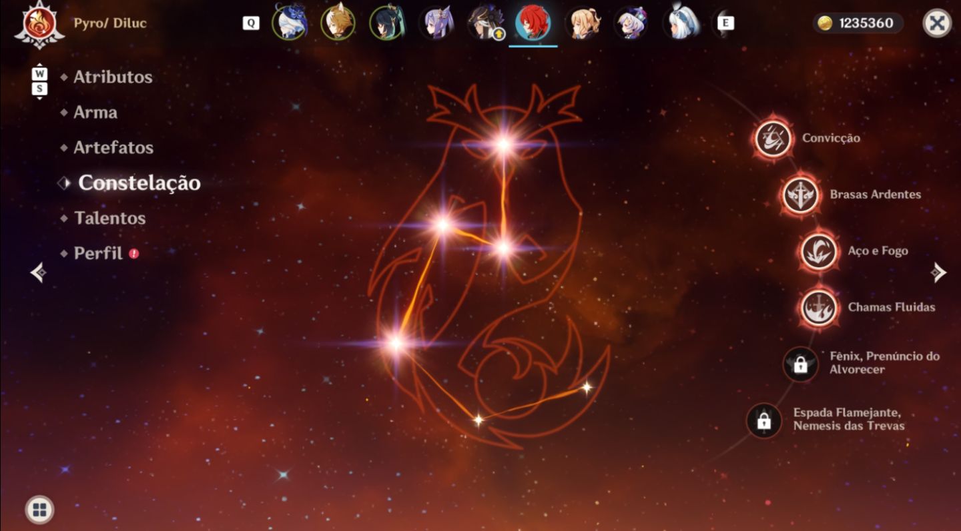Open the four-square grid menu button
This screenshot has height=531, width=961.
tap(39, 510)
